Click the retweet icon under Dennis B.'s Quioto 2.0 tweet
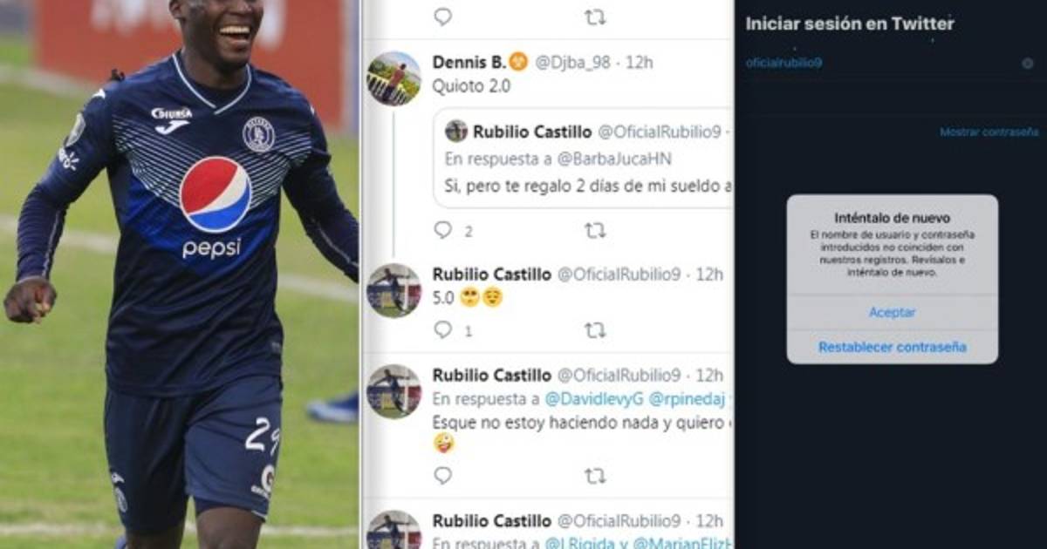This screenshot has width=1047, height=549. [x=595, y=230]
